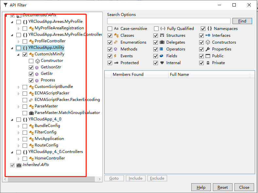Image resolution: width=258 pixels, height=193 pixels.
Task: Click in the search text field
Action: [x=168, y=21]
